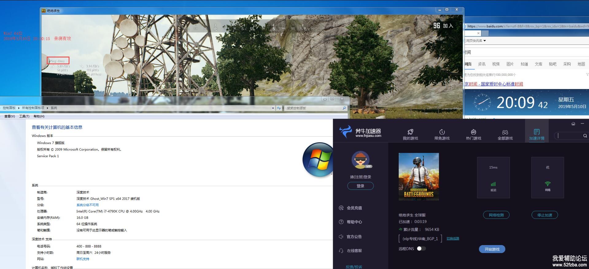The width and height of the screenshot is (589, 269).
Task: Toggle the 远程DNS switch
Action: [421, 249]
